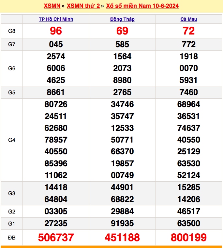Viewport: 223px width, 248px height.
Task: Select G3 number 14418
Action: click(56, 187)
